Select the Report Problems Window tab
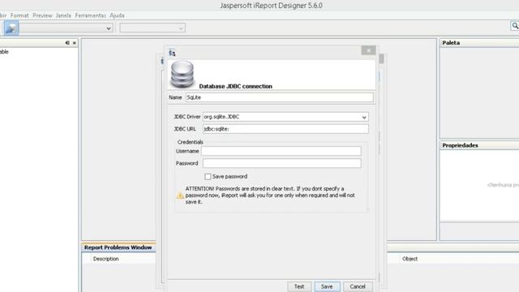The image size is (519, 292). (x=118, y=247)
